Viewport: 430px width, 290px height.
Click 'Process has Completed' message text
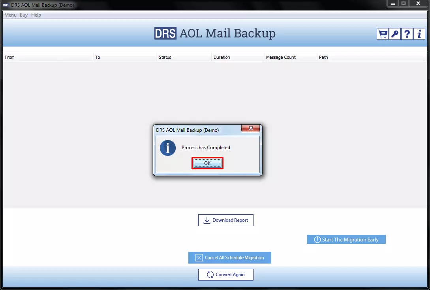click(206, 148)
